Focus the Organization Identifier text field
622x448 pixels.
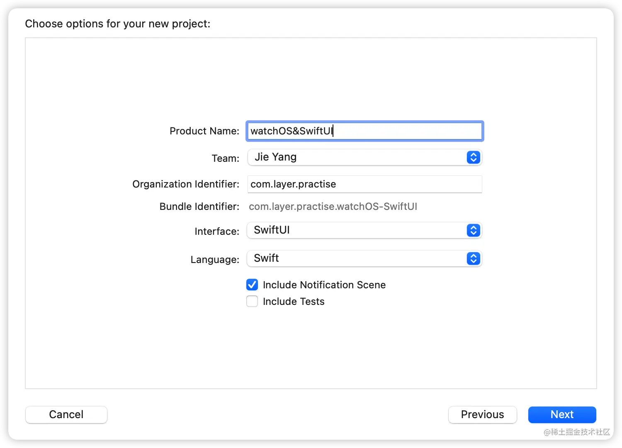[365, 184]
